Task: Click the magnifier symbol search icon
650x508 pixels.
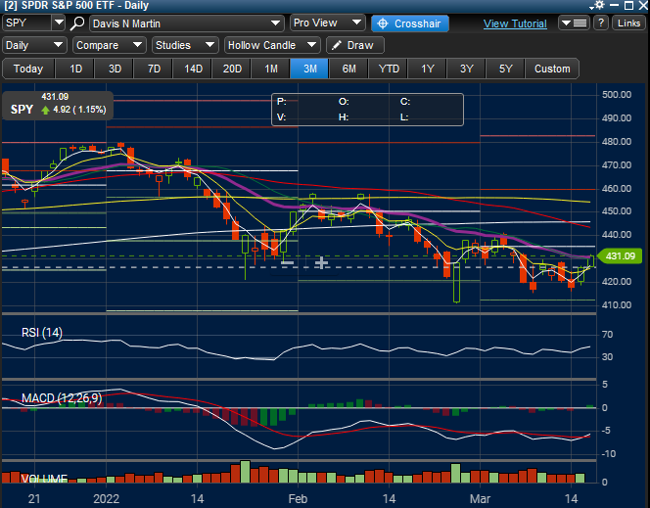Action: tap(77, 23)
